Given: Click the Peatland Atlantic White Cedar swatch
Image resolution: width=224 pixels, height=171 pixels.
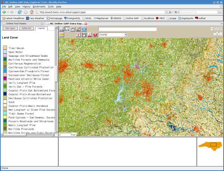Looking at the screenshot, I should coord(5,78).
